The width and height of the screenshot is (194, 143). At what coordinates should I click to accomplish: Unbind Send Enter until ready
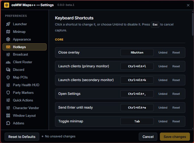pyautogui.click(x=163, y=108)
